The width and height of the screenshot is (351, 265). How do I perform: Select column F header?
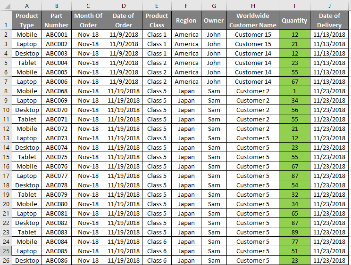[x=186, y=6]
